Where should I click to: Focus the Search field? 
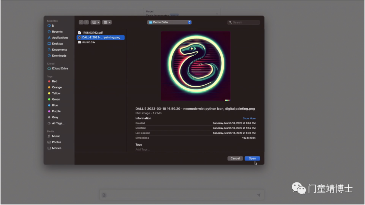coord(243,22)
